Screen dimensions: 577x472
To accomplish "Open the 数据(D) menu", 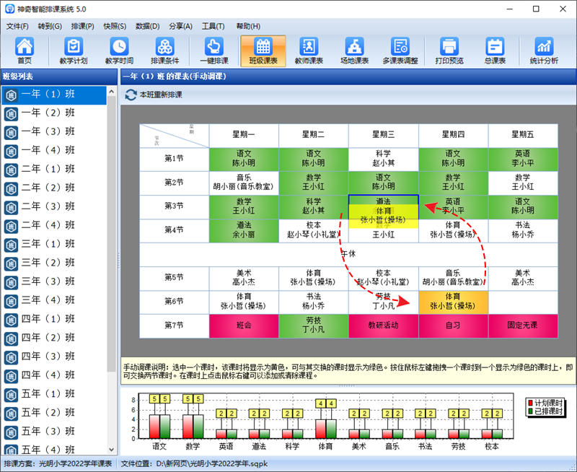I will pos(147,26).
